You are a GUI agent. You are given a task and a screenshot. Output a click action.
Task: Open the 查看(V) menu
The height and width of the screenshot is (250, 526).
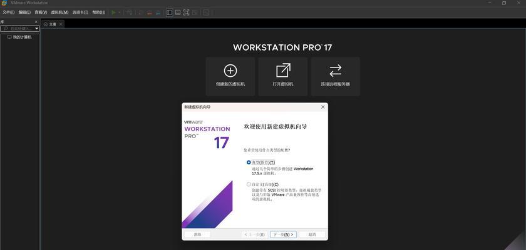click(41, 12)
